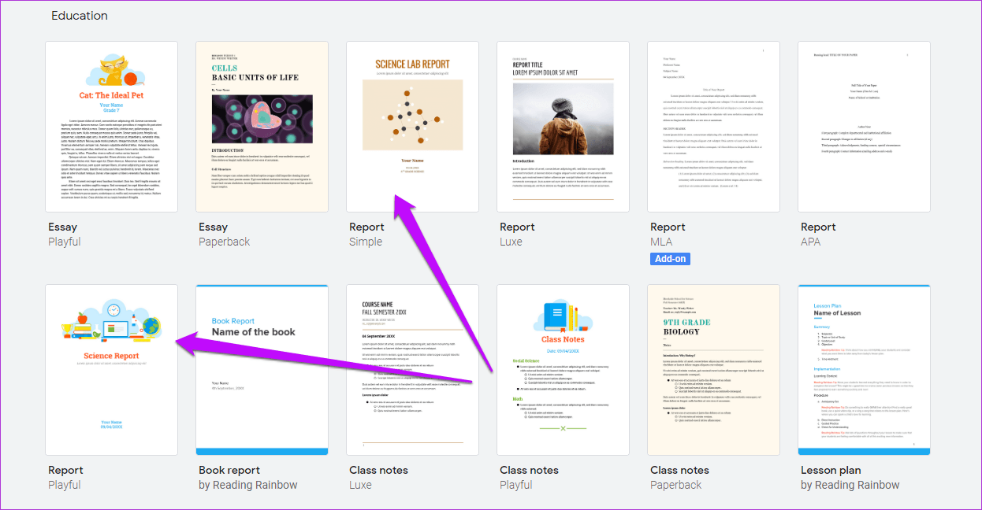Click the blue Add-on badge
This screenshot has width=982, height=510.
(670, 259)
